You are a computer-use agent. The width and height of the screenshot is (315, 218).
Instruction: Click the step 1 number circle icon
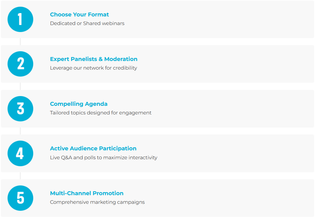tap(20, 19)
